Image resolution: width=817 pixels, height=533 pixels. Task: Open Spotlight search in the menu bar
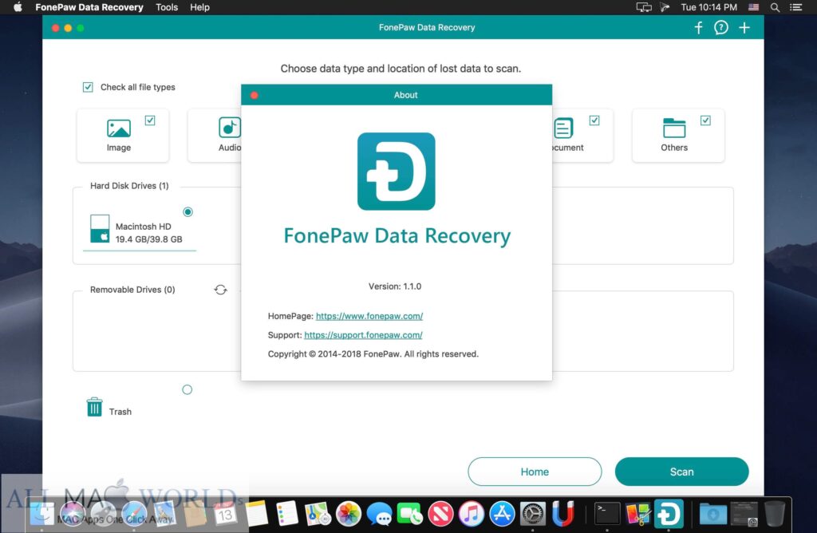click(x=775, y=7)
